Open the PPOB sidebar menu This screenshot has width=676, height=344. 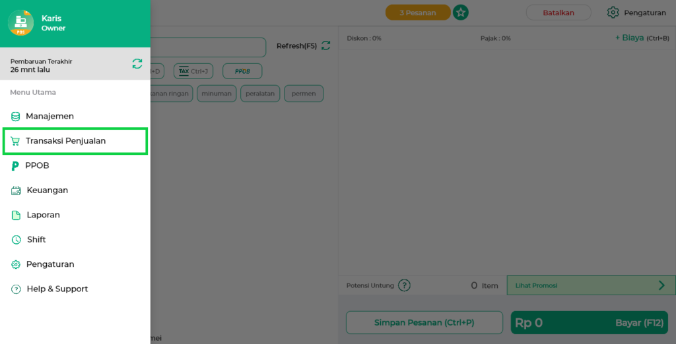[37, 165]
